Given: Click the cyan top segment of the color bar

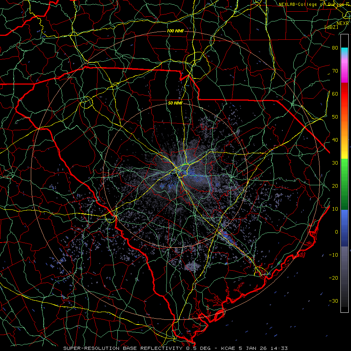Looking at the screenshot, I should pos(344,51).
